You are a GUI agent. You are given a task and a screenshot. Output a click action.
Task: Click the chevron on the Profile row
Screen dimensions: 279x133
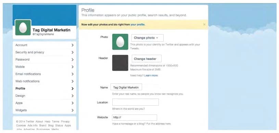click(x=73, y=89)
